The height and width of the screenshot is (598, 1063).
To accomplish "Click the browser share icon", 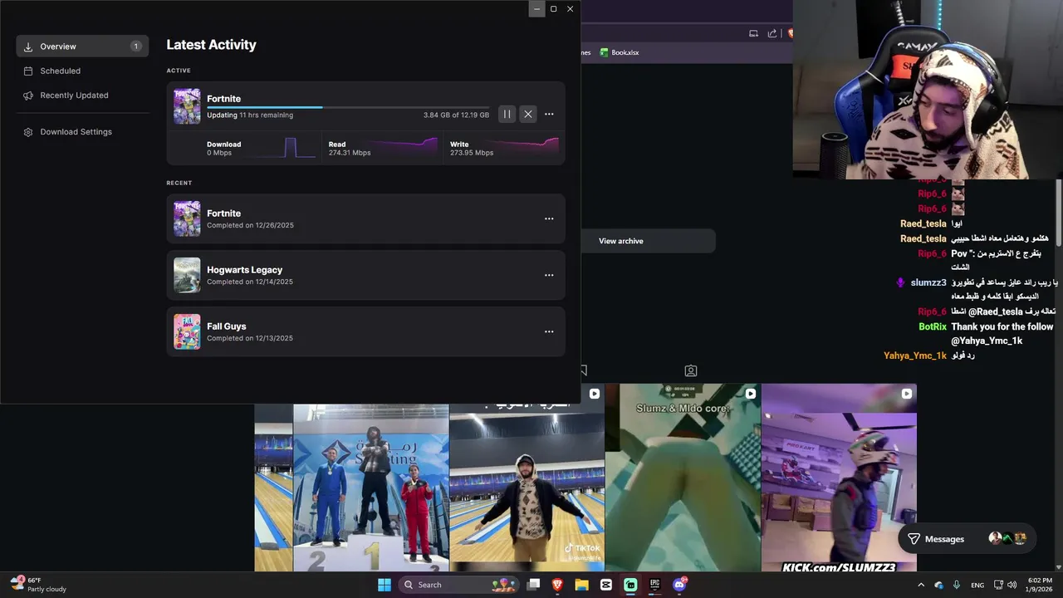I will tap(772, 34).
